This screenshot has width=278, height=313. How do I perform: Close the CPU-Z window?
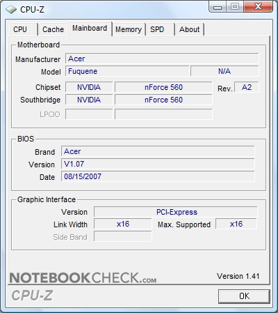tap(258, 6)
